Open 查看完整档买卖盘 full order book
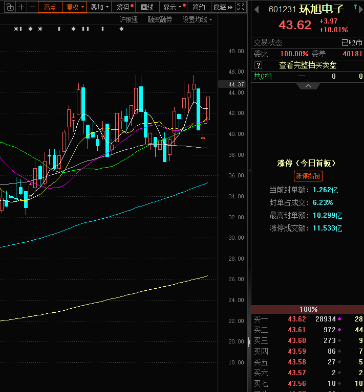Screen dimensions: 364x392 point(308,65)
